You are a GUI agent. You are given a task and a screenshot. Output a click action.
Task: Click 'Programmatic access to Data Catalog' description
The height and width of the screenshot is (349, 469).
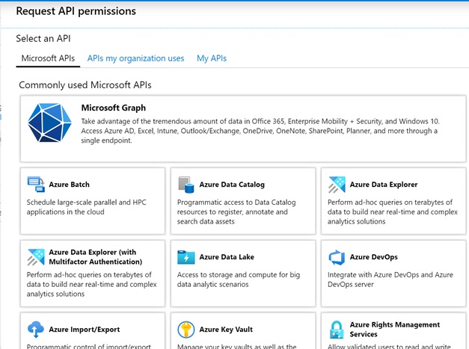tap(236, 211)
